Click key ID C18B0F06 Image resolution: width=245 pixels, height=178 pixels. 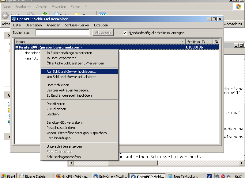(194, 47)
